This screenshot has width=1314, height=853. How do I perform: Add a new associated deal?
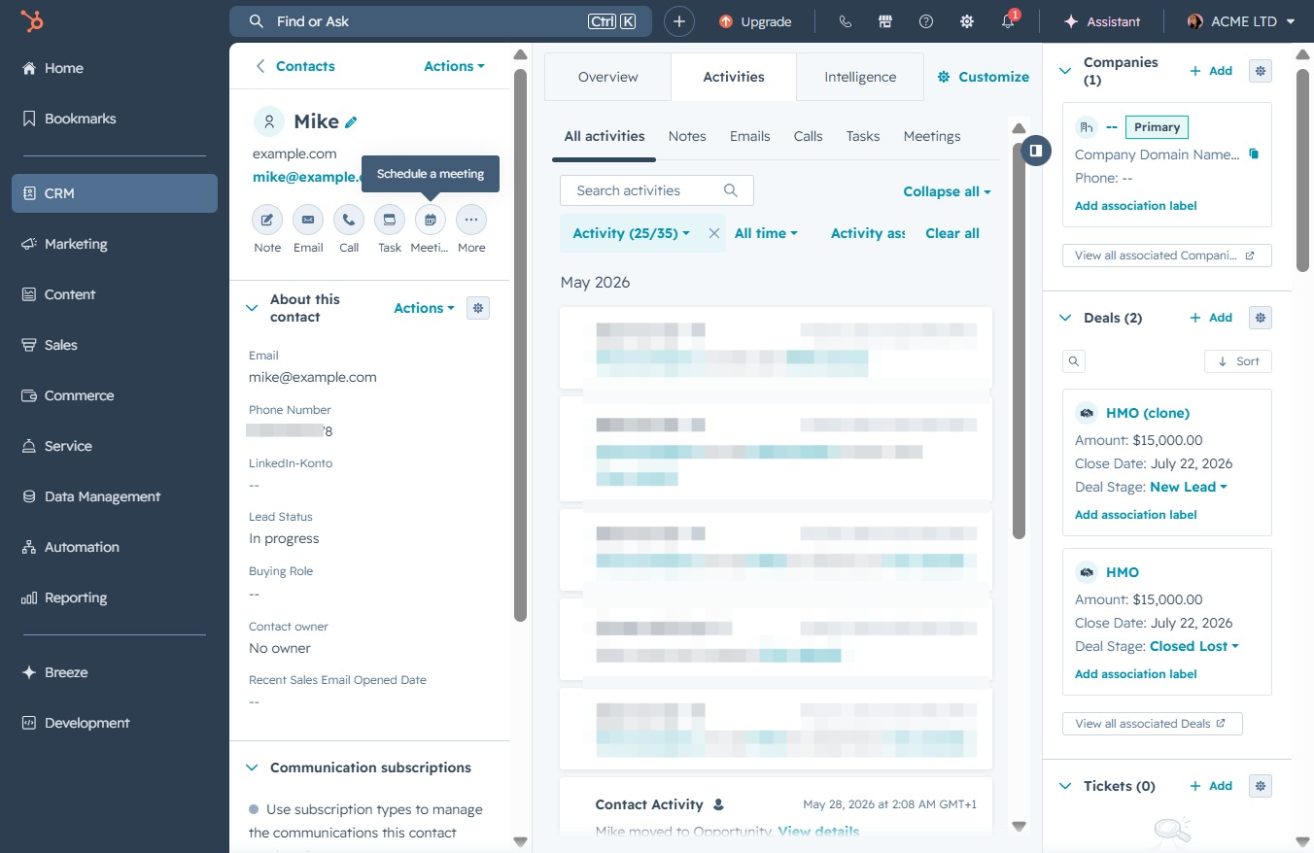[1211, 318]
